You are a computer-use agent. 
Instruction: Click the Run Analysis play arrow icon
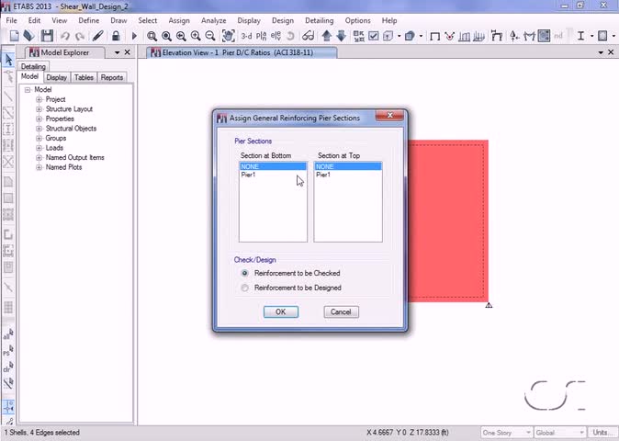(134, 37)
